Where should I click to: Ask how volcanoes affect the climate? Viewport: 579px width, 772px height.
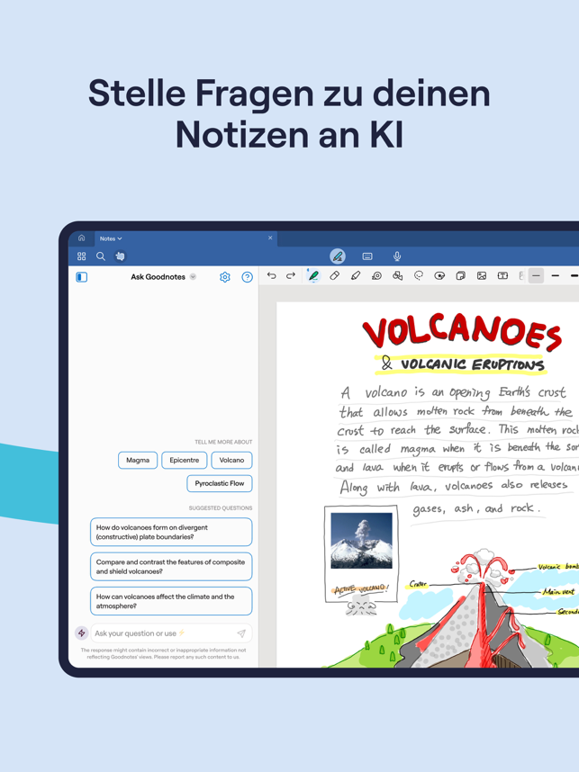pos(171,601)
